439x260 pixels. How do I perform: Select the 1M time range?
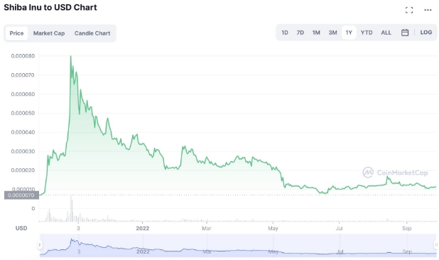click(x=316, y=33)
